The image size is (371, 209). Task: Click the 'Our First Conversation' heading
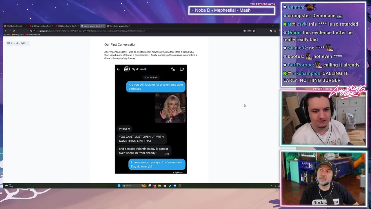pyautogui.click(x=120, y=44)
